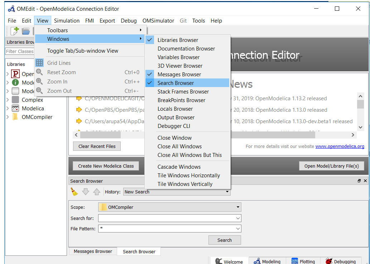
Task: Click the news list vertical scrollbar
Action: click(361, 111)
